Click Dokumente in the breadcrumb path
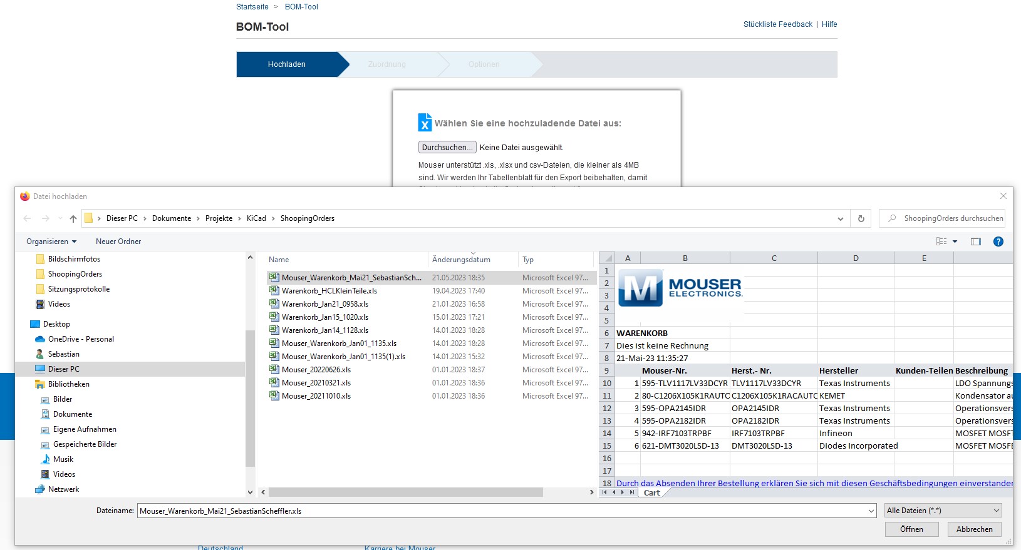 coord(172,218)
